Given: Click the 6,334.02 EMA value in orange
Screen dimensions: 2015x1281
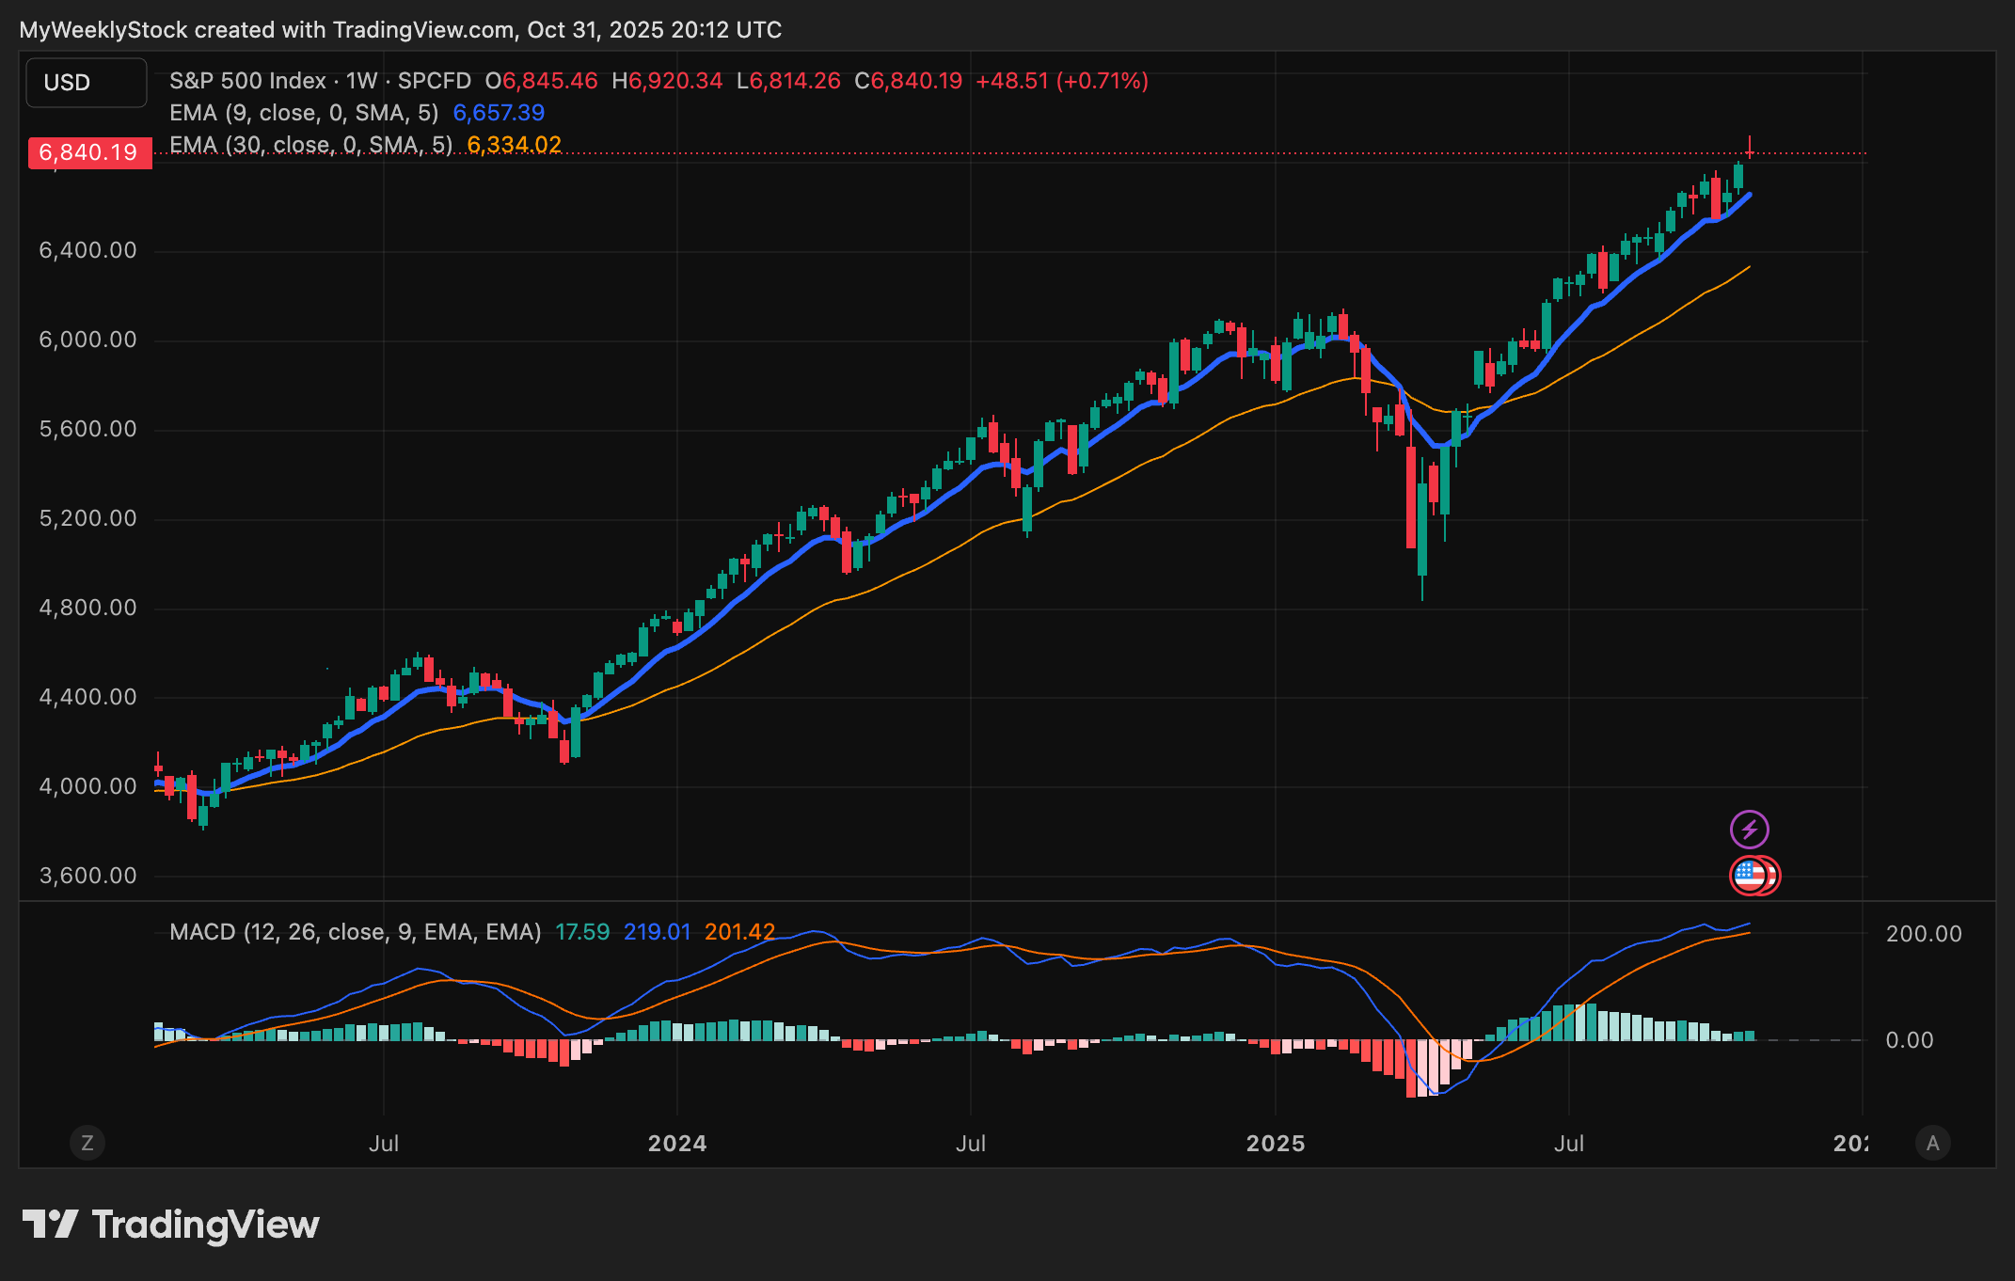Looking at the screenshot, I should pyautogui.click(x=514, y=145).
